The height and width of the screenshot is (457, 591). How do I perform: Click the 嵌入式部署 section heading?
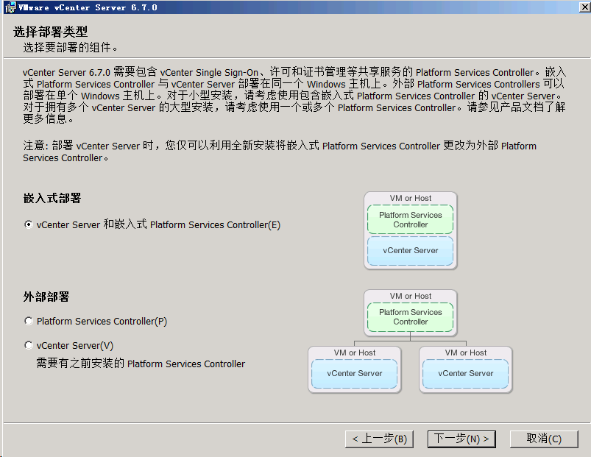(52, 198)
